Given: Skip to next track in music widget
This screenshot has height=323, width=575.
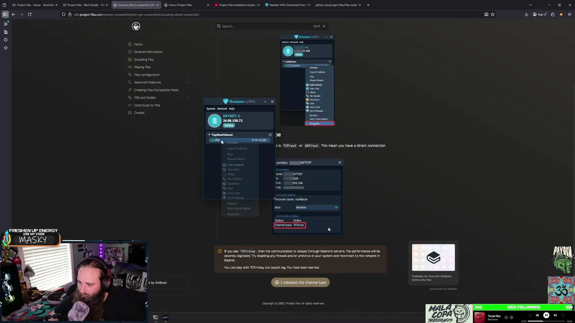Looking at the screenshot, I should [x=555, y=315].
